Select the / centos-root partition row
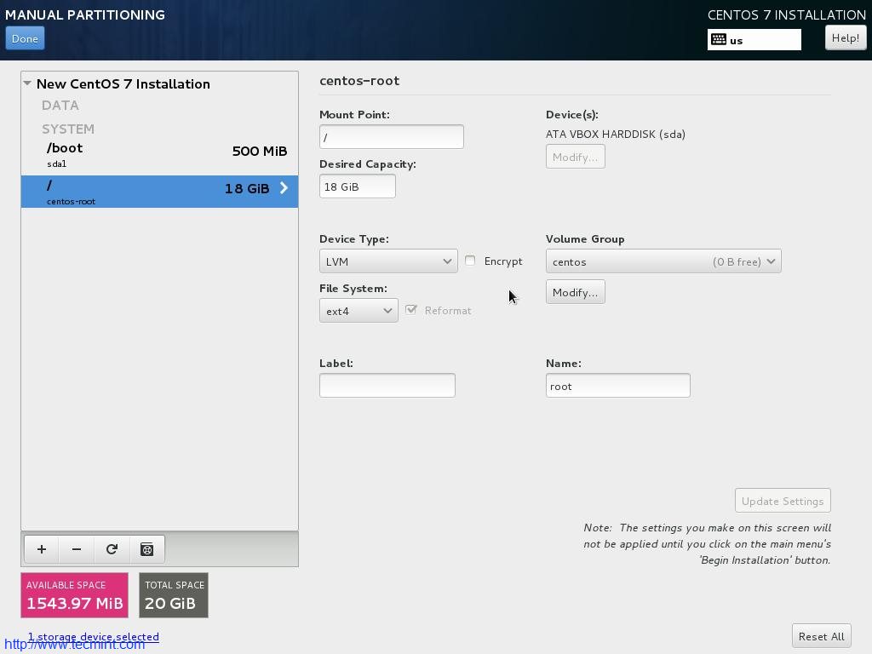The image size is (872, 654). pyautogui.click(x=159, y=192)
